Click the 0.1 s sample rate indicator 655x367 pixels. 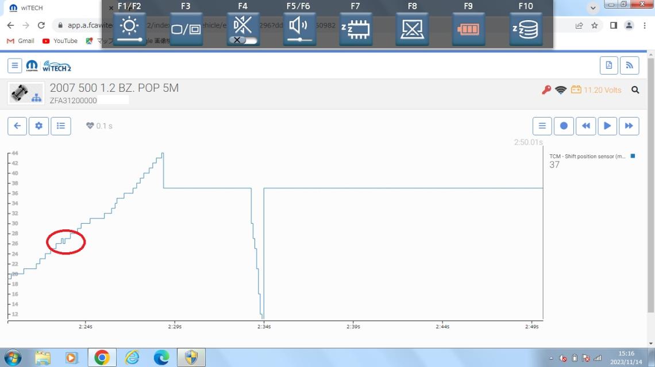click(x=99, y=126)
